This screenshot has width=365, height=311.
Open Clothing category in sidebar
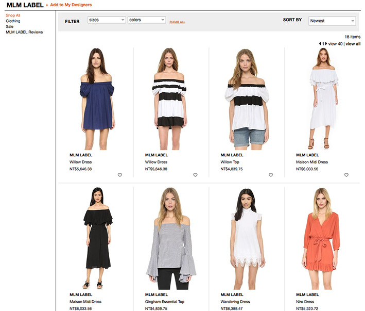tap(13, 21)
